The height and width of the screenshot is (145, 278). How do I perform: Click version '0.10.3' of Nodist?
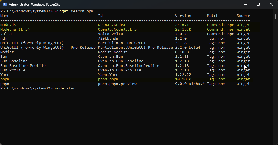(x=182, y=52)
